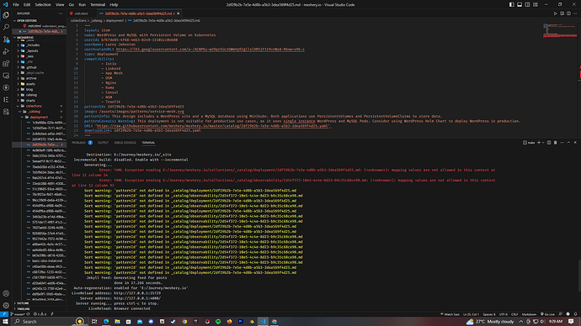
Task: Switch to the Debug Console tab
Action: click(125, 142)
